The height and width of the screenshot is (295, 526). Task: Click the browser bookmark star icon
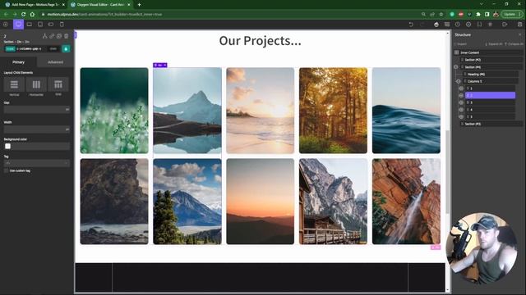pos(441,15)
